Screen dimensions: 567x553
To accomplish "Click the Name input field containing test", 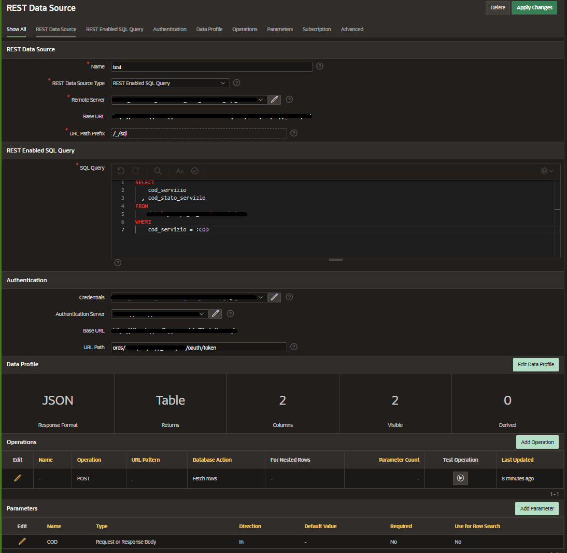I will tap(212, 67).
